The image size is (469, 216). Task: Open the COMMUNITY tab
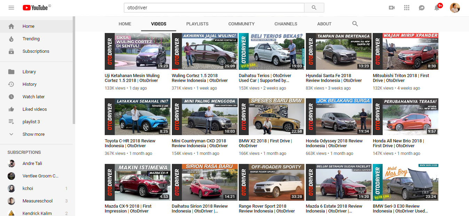[x=241, y=24]
